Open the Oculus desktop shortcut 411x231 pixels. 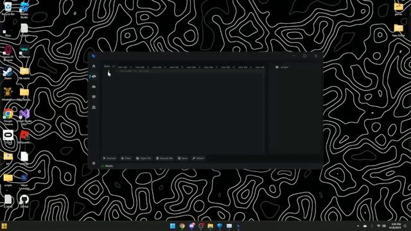[x=8, y=137]
